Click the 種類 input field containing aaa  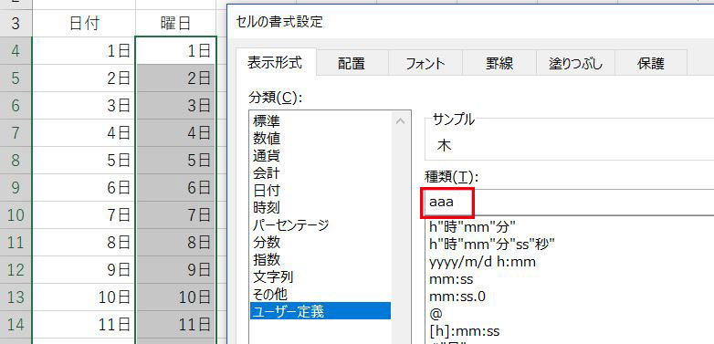(569, 202)
